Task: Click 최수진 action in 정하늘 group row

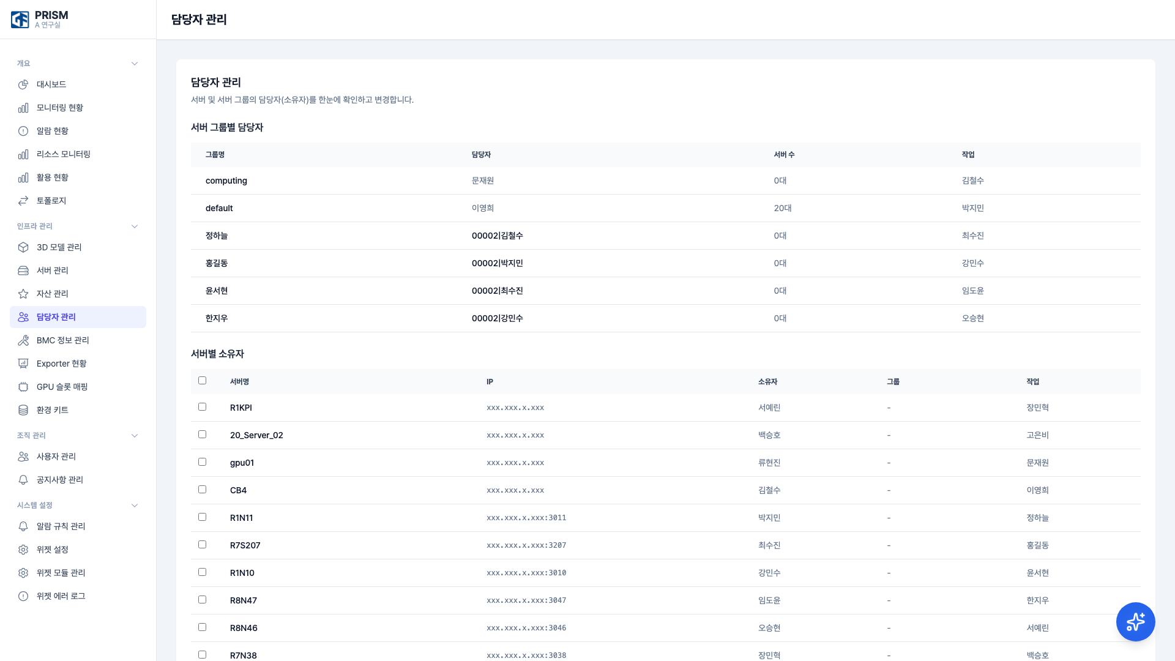Action: point(973,236)
